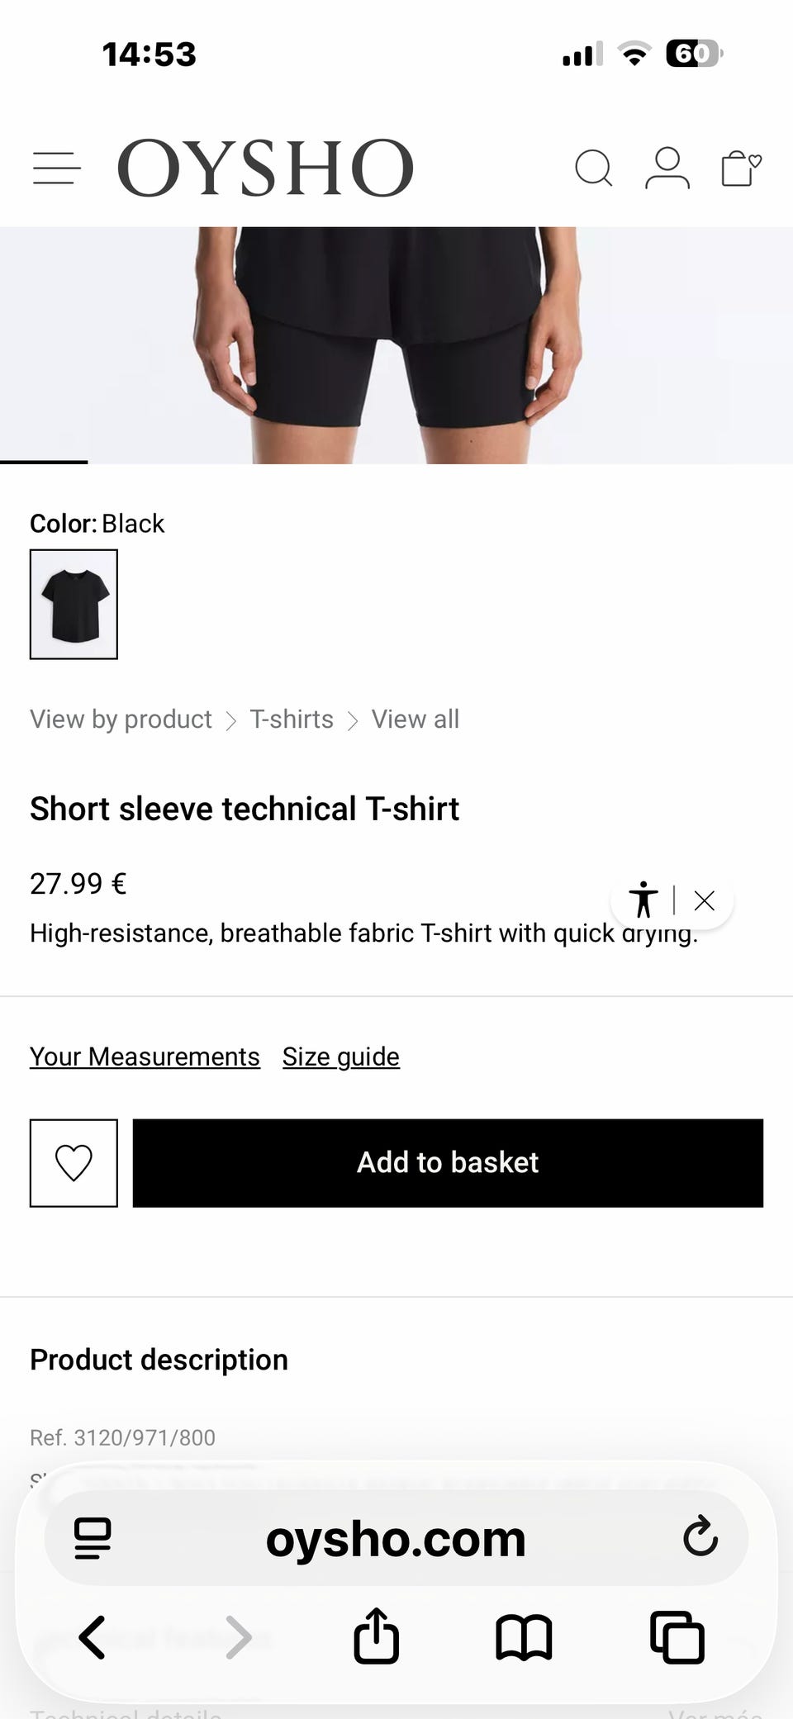This screenshot has height=1719, width=793.
Task: Go back with Safari back arrow
Action: tap(92, 1637)
